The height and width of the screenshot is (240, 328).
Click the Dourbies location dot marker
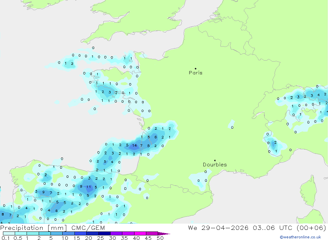click(215, 160)
